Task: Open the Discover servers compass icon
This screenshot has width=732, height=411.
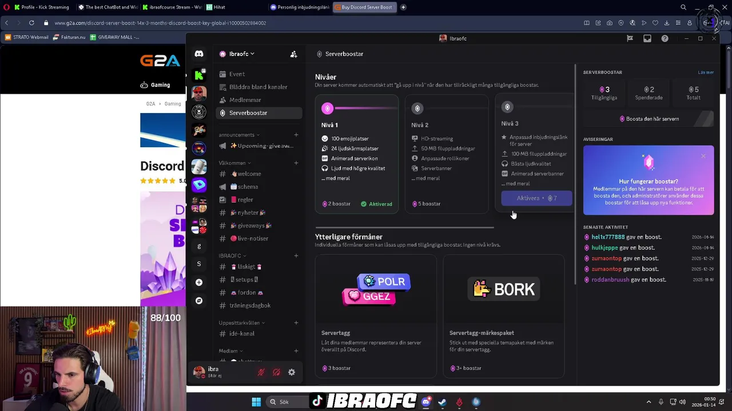Action: pyautogui.click(x=199, y=301)
